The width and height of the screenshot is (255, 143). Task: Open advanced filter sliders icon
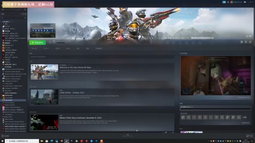(25, 18)
